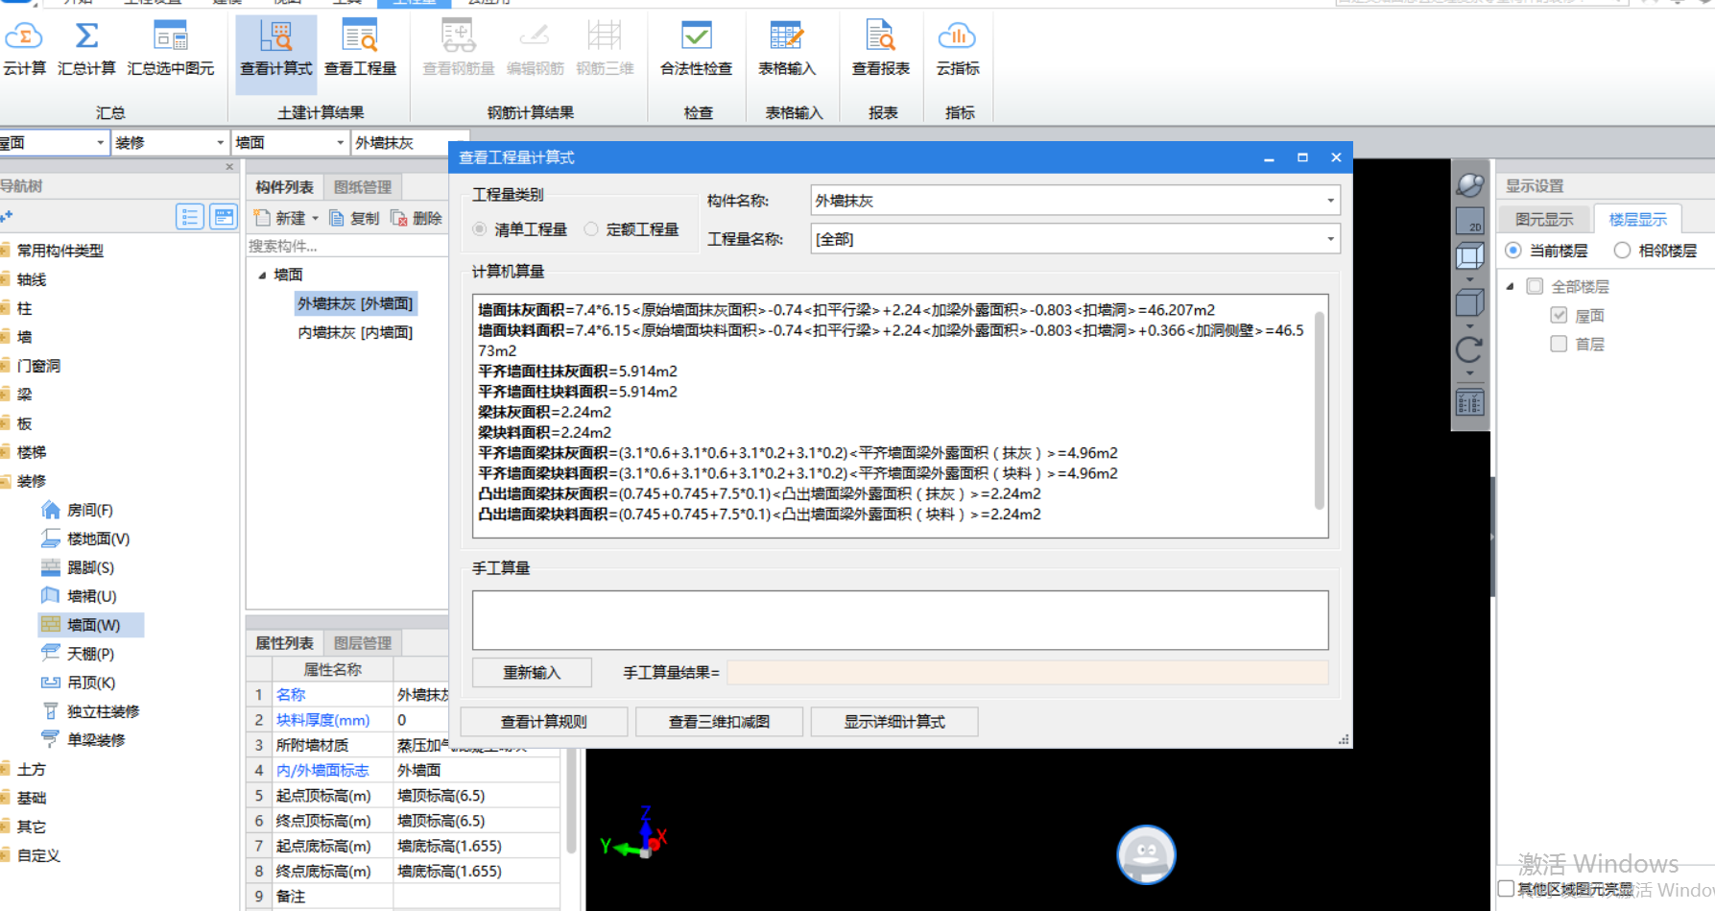
Task: Switch to 属性列表 tab
Action: pyautogui.click(x=284, y=643)
